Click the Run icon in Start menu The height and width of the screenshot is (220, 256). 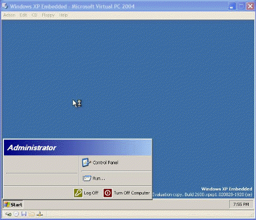pyautogui.click(x=87, y=179)
